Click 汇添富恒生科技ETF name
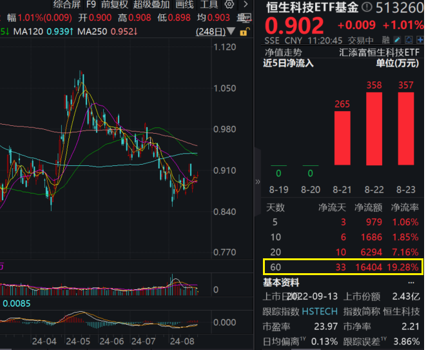 coord(379,52)
